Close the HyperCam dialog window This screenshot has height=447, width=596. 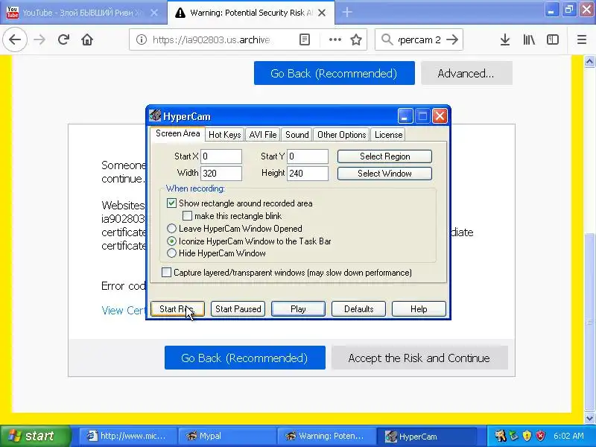click(440, 116)
